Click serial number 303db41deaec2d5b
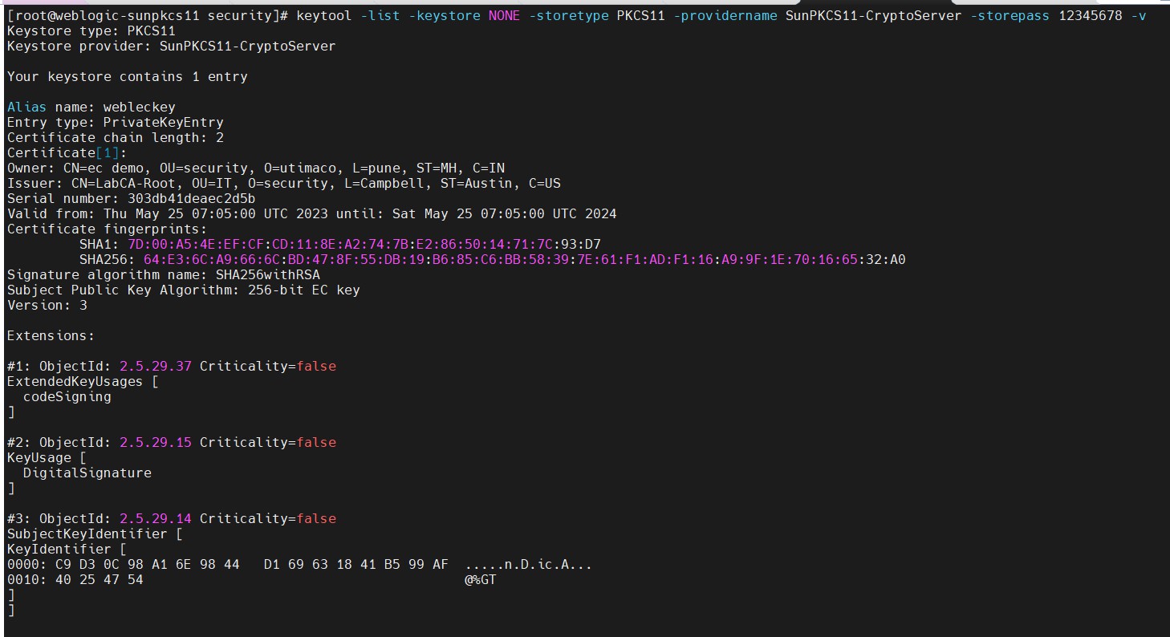Image resolution: width=1170 pixels, height=637 pixels. click(x=191, y=199)
